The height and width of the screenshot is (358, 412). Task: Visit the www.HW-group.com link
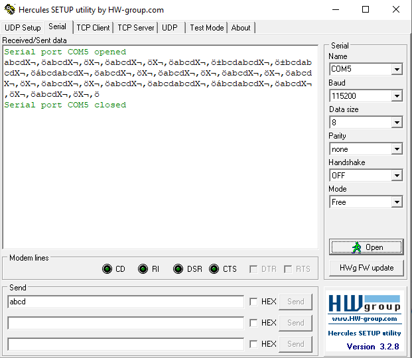[x=364, y=319]
